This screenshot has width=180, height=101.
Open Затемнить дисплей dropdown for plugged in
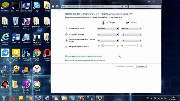click(131, 28)
